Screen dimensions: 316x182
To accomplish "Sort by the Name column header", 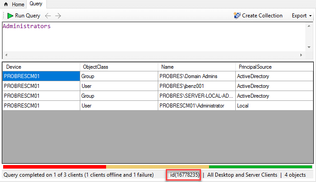I will 197,67.
